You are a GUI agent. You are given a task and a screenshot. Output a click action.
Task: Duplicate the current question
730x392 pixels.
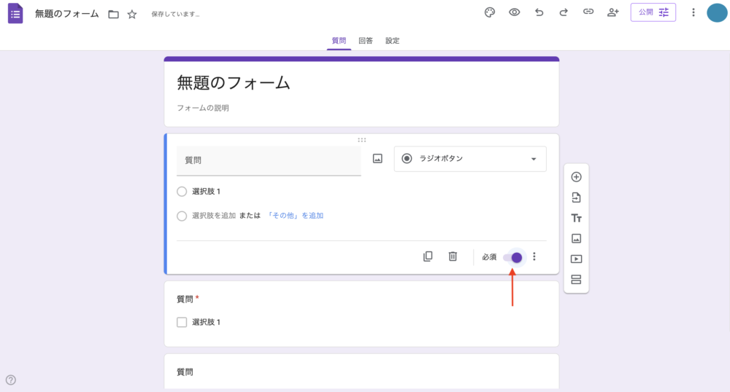coord(428,256)
